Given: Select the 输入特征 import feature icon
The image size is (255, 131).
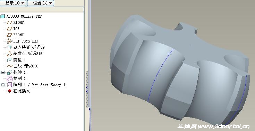Looking at the screenshot, I should point(9,47).
